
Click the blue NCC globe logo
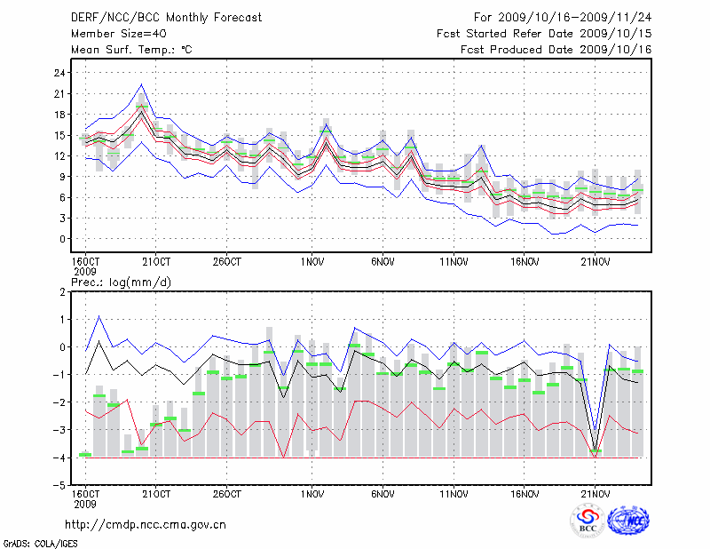[627, 522]
